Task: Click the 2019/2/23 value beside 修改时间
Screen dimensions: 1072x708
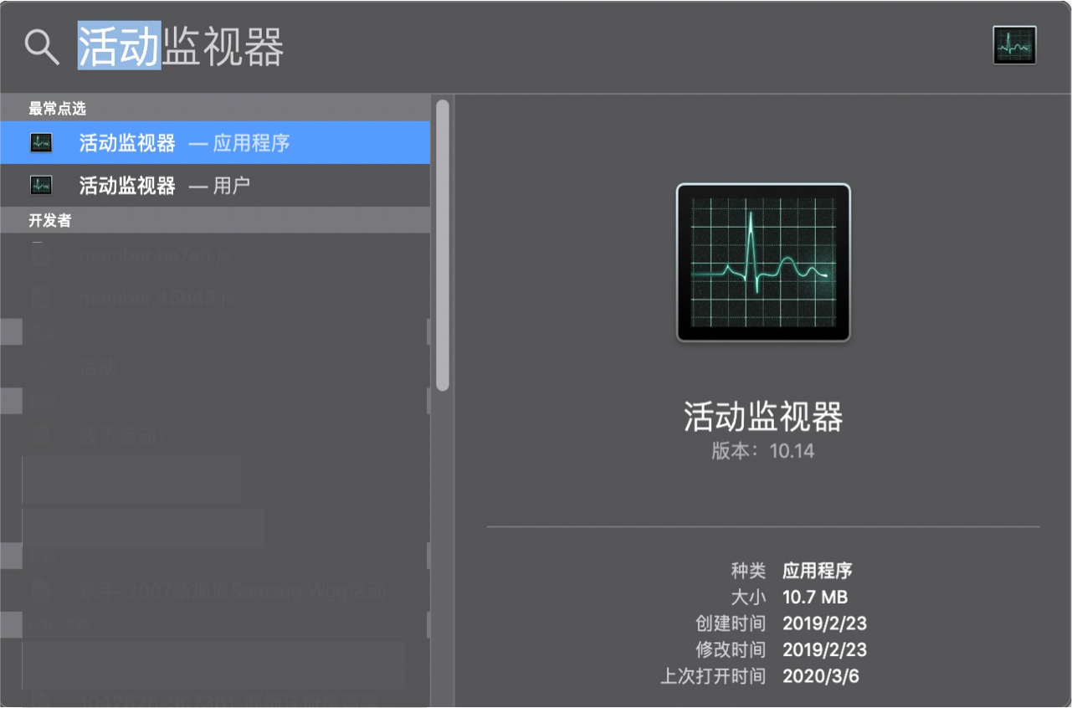Action: coord(825,649)
